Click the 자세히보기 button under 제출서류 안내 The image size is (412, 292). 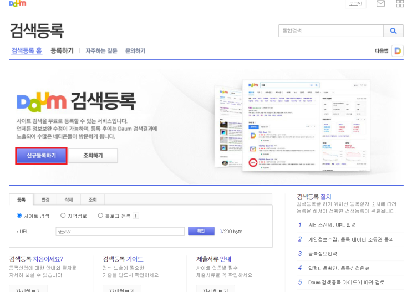tap(216, 289)
